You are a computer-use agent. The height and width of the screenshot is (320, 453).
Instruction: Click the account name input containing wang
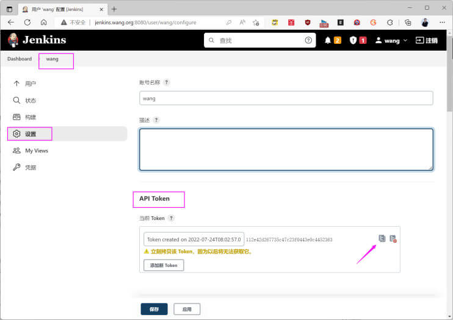[286, 98]
